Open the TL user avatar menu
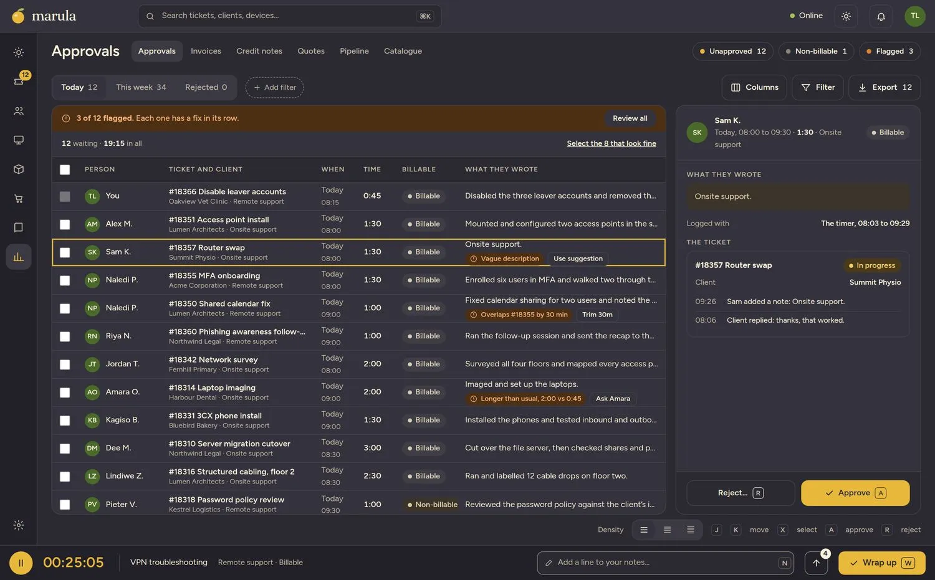 914,16
